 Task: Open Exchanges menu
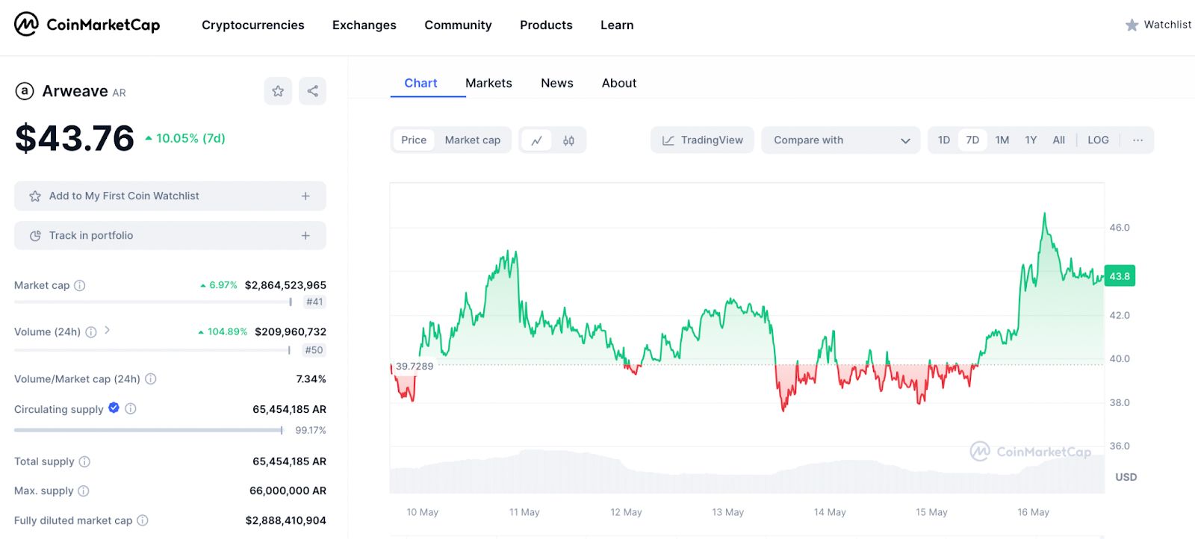coord(364,25)
